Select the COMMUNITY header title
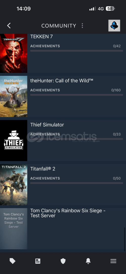The height and width of the screenshot is (274, 126). 59,26
